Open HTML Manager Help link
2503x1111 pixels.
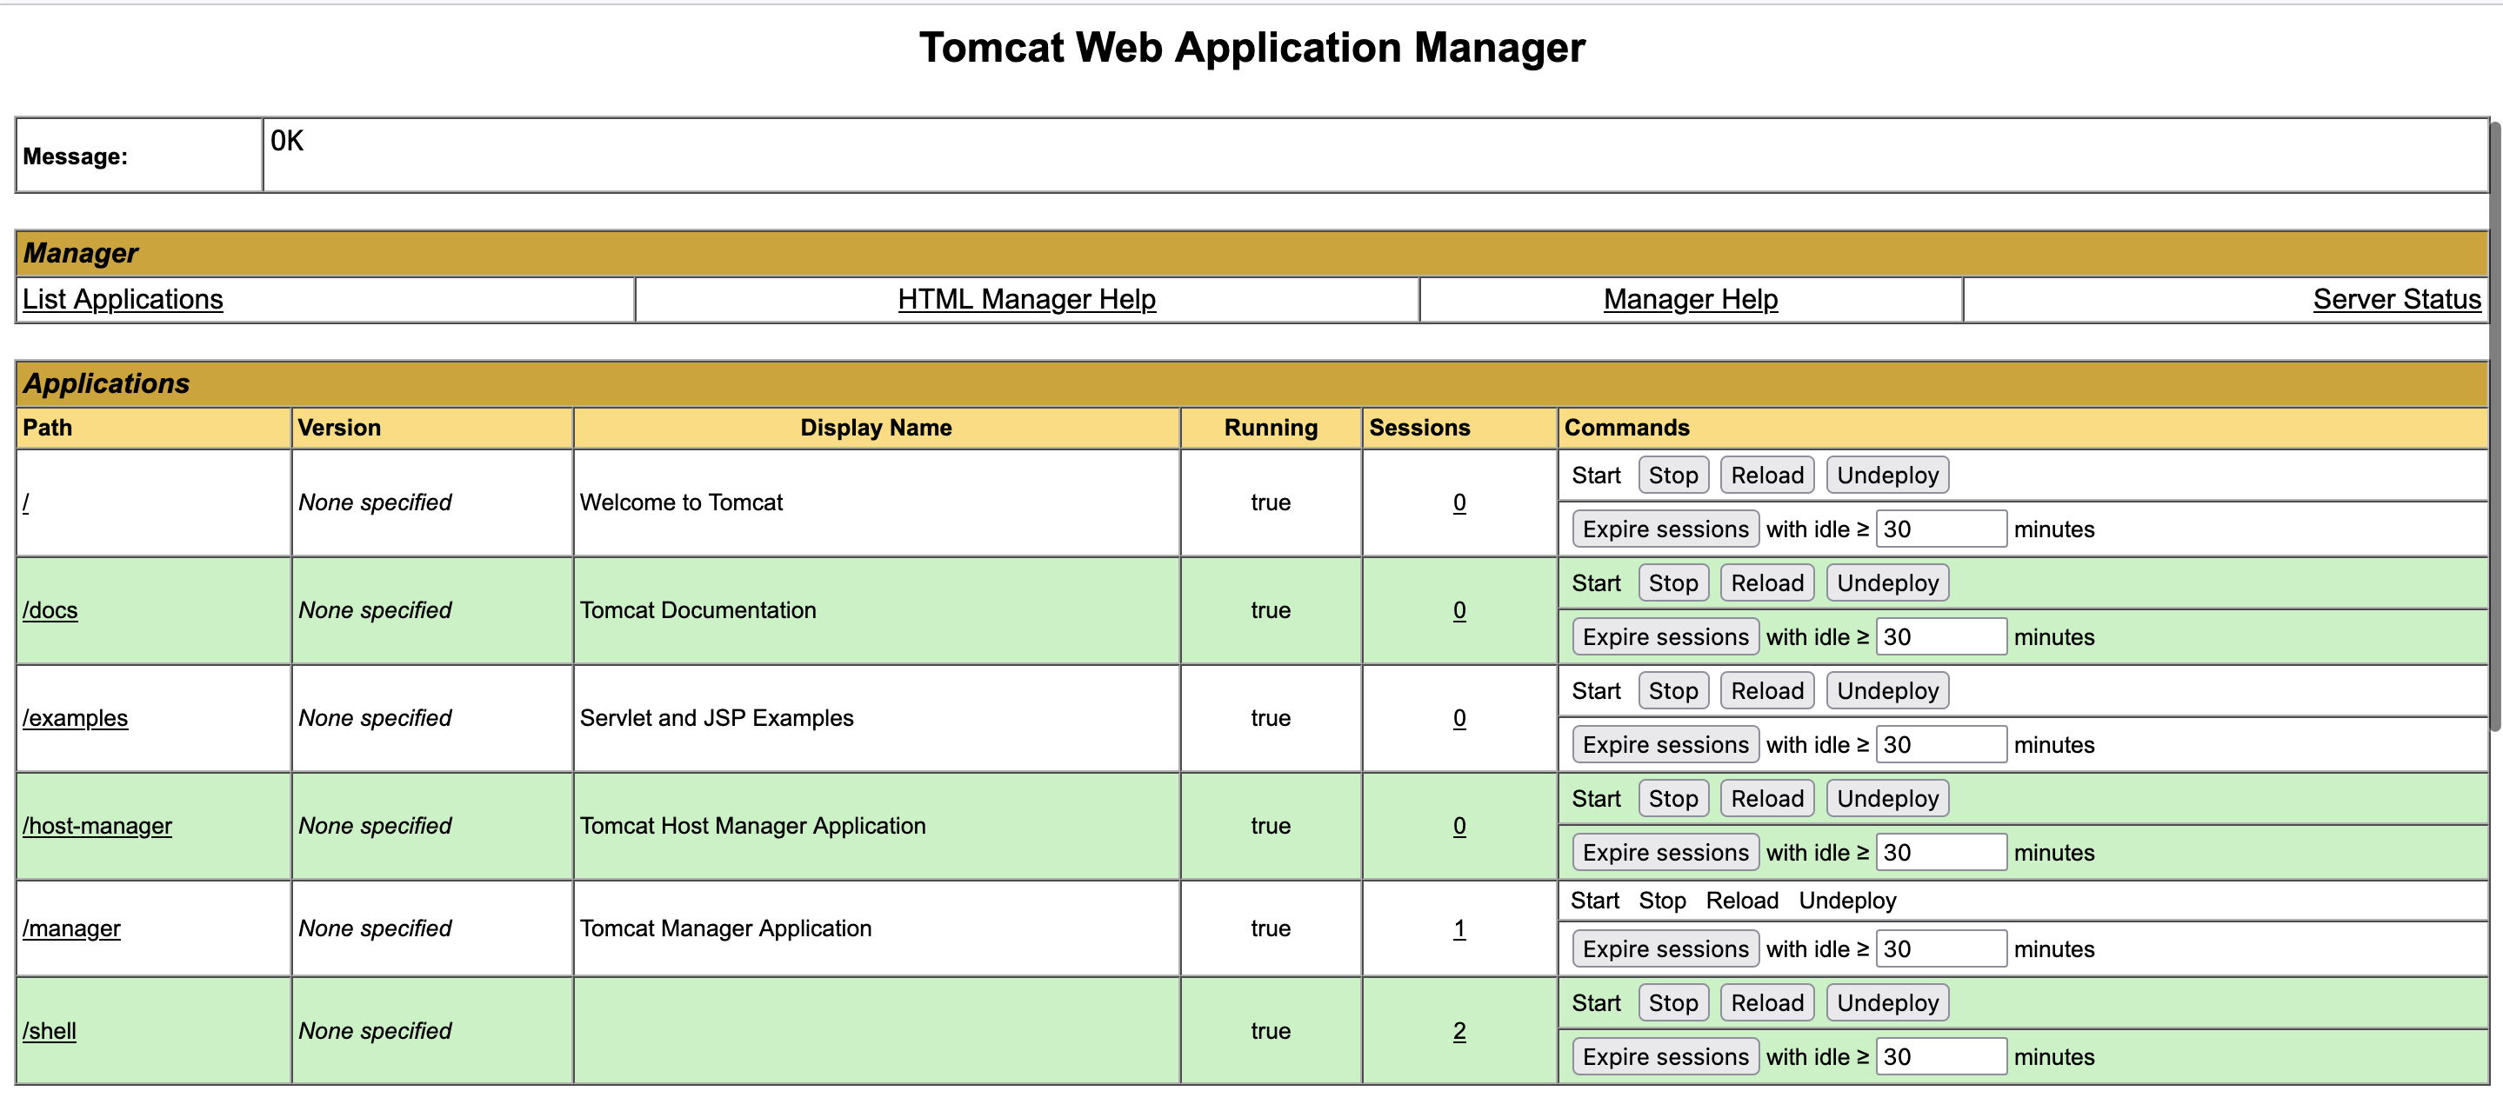1026,299
